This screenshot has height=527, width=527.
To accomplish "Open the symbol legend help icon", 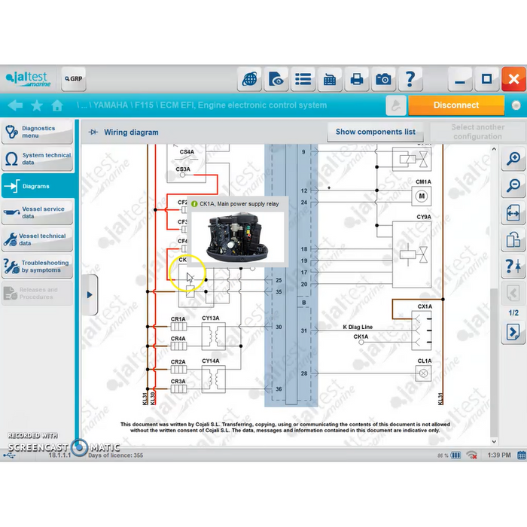I will pos(513,266).
